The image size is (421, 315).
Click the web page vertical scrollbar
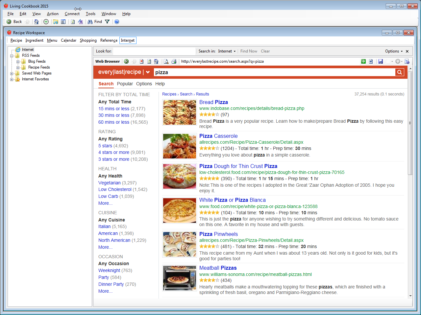410,123
